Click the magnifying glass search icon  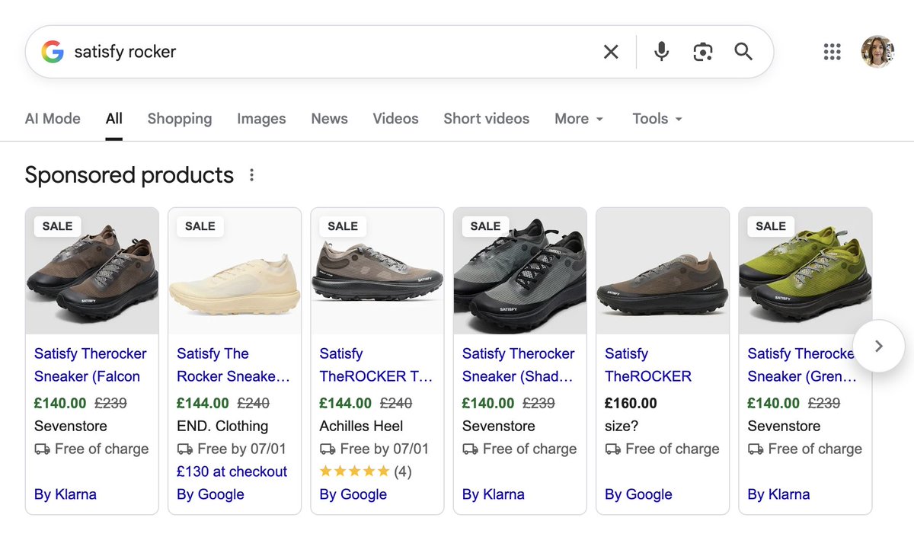[x=743, y=52]
